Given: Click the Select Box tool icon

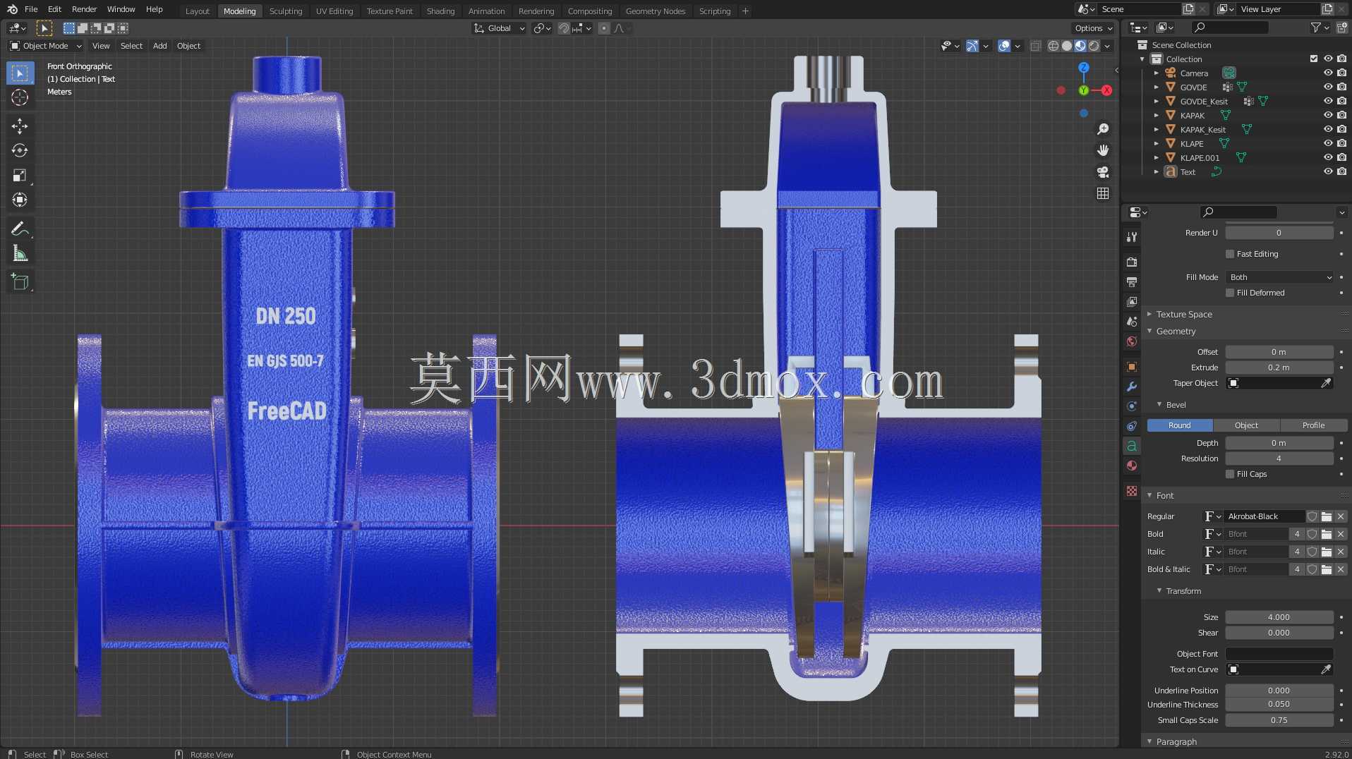Looking at the screenshot, I should (20, 73).
